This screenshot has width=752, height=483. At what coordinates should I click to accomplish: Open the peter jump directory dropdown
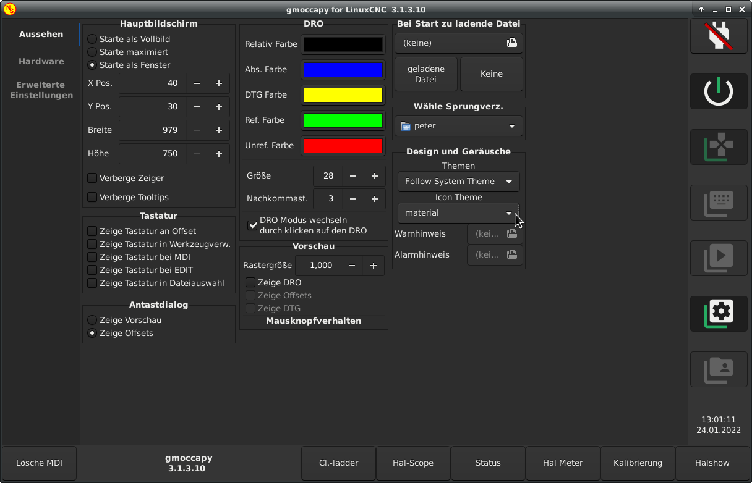click(459, 126)
